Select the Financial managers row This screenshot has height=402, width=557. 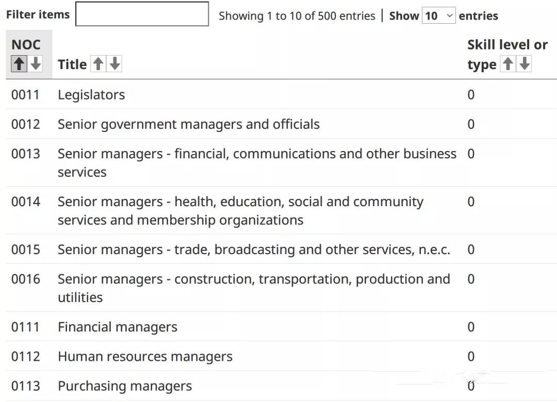tap(282, 327)
